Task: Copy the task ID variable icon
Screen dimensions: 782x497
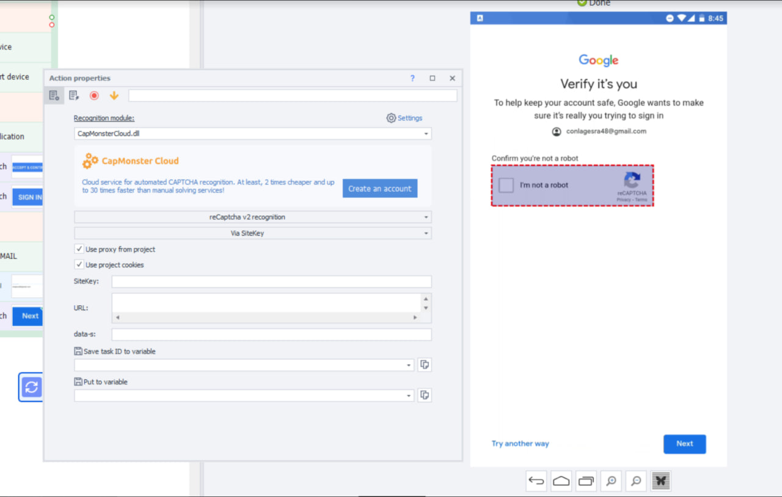Action: (x=425, y=365)
